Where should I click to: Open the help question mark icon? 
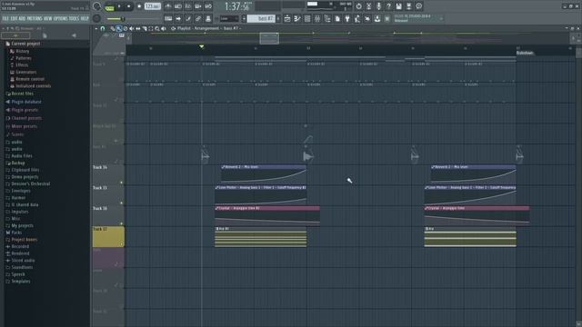(x=388, y=6)
